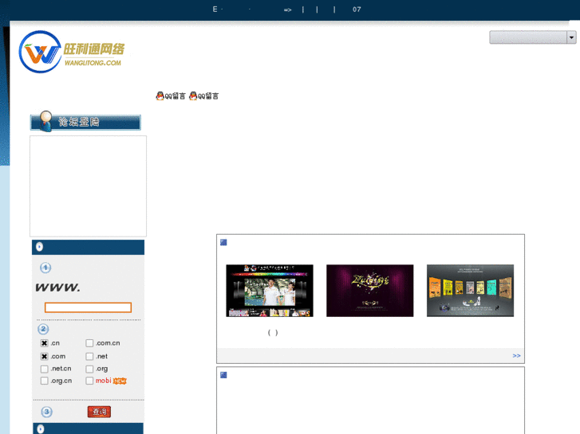This screenshot has width=580, height=434.
Task: Open the wedding photo site thumbnail
Action: point(270,291)
